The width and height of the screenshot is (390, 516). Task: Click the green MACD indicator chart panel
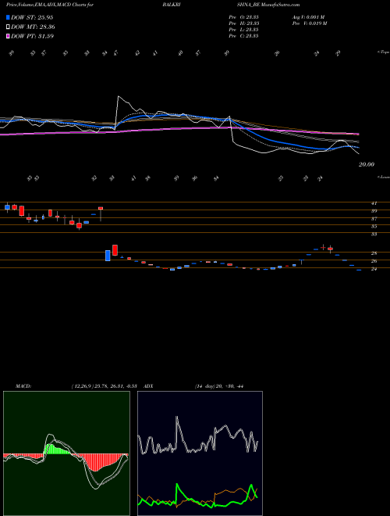point(66,453)
